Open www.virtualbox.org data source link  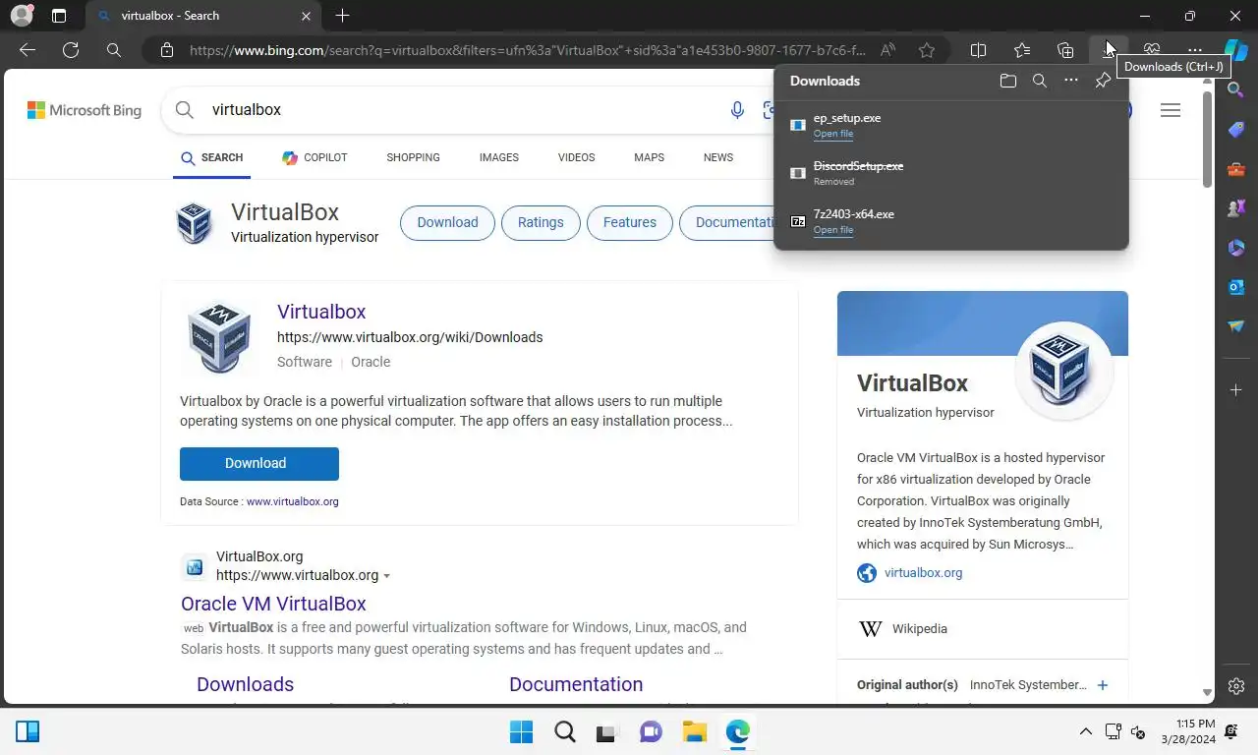point(292,501)
